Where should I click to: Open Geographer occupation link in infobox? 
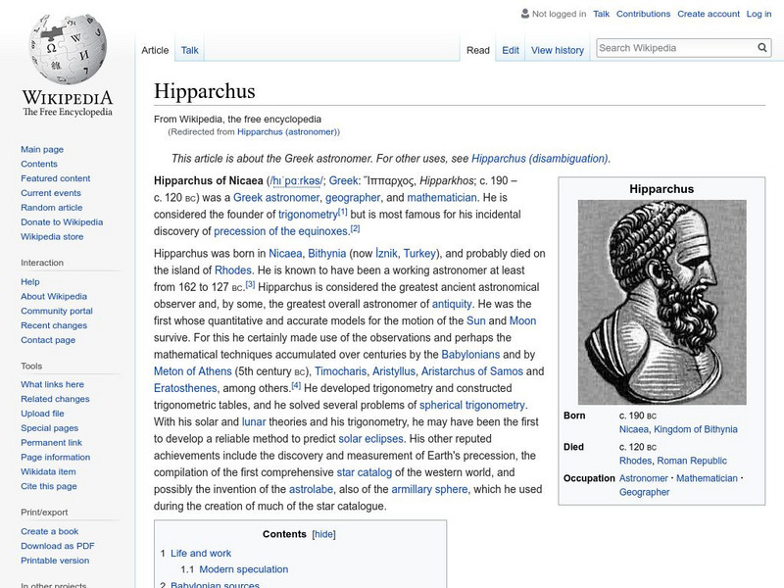(644, 492)
